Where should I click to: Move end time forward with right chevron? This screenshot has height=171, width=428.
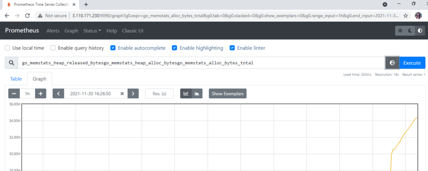[x=133, y=93]
